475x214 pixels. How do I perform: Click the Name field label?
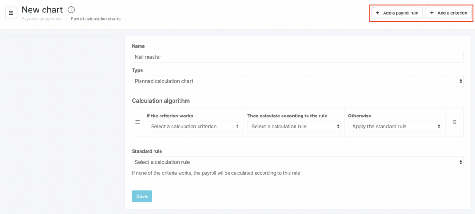138,46
